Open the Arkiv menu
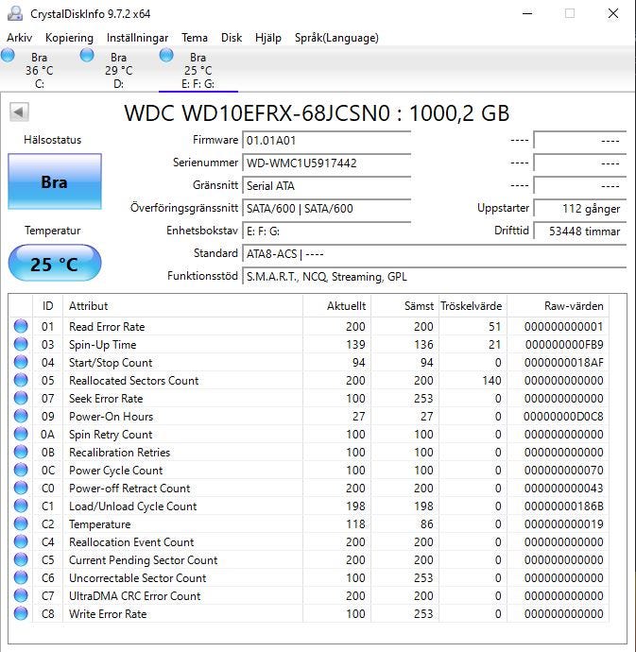 pos(20,38)
